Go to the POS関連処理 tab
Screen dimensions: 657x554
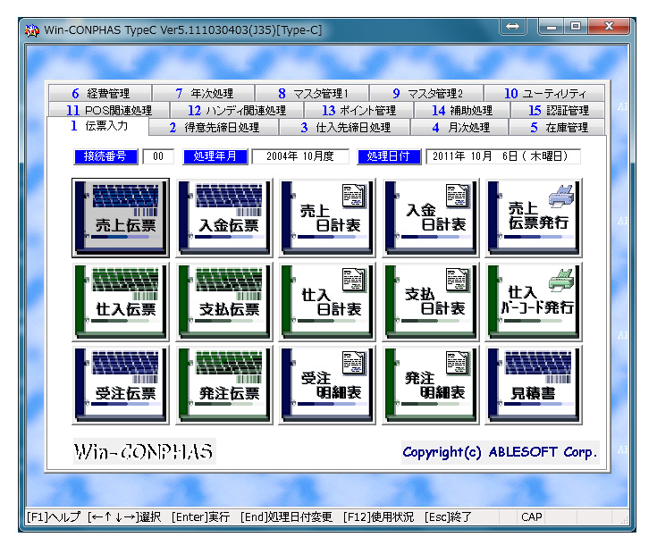(109, 111)
